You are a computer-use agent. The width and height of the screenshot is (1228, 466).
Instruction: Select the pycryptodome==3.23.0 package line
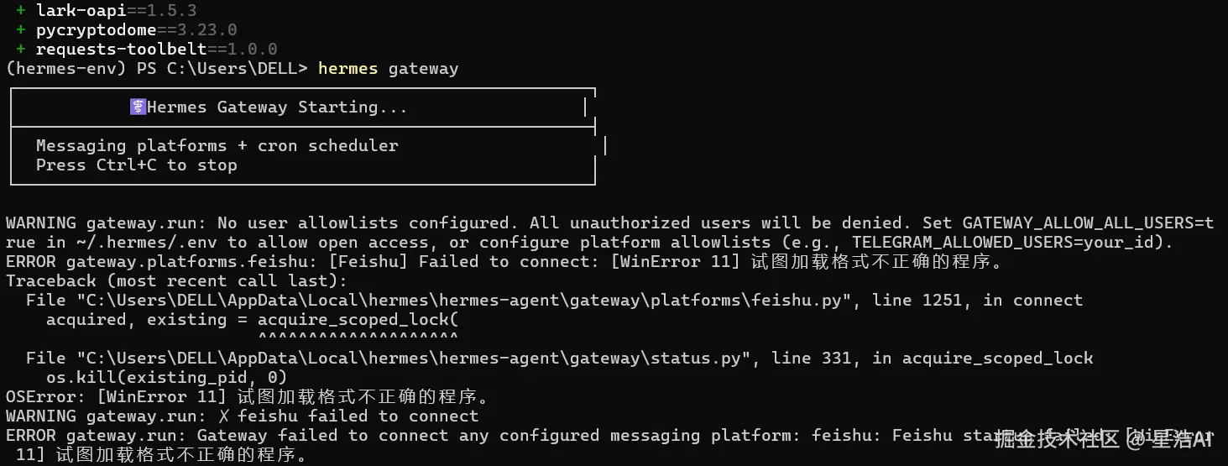136,30
